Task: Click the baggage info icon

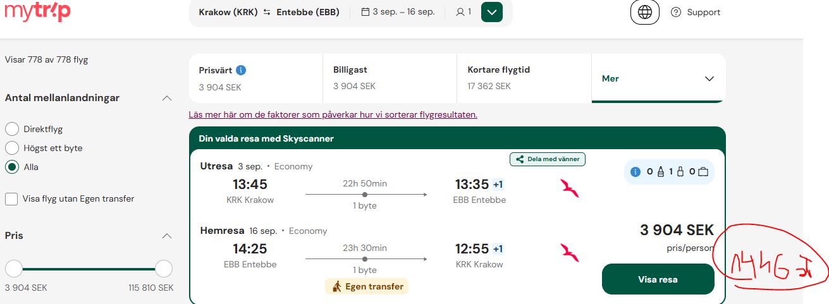Action: tap(636, 171)
